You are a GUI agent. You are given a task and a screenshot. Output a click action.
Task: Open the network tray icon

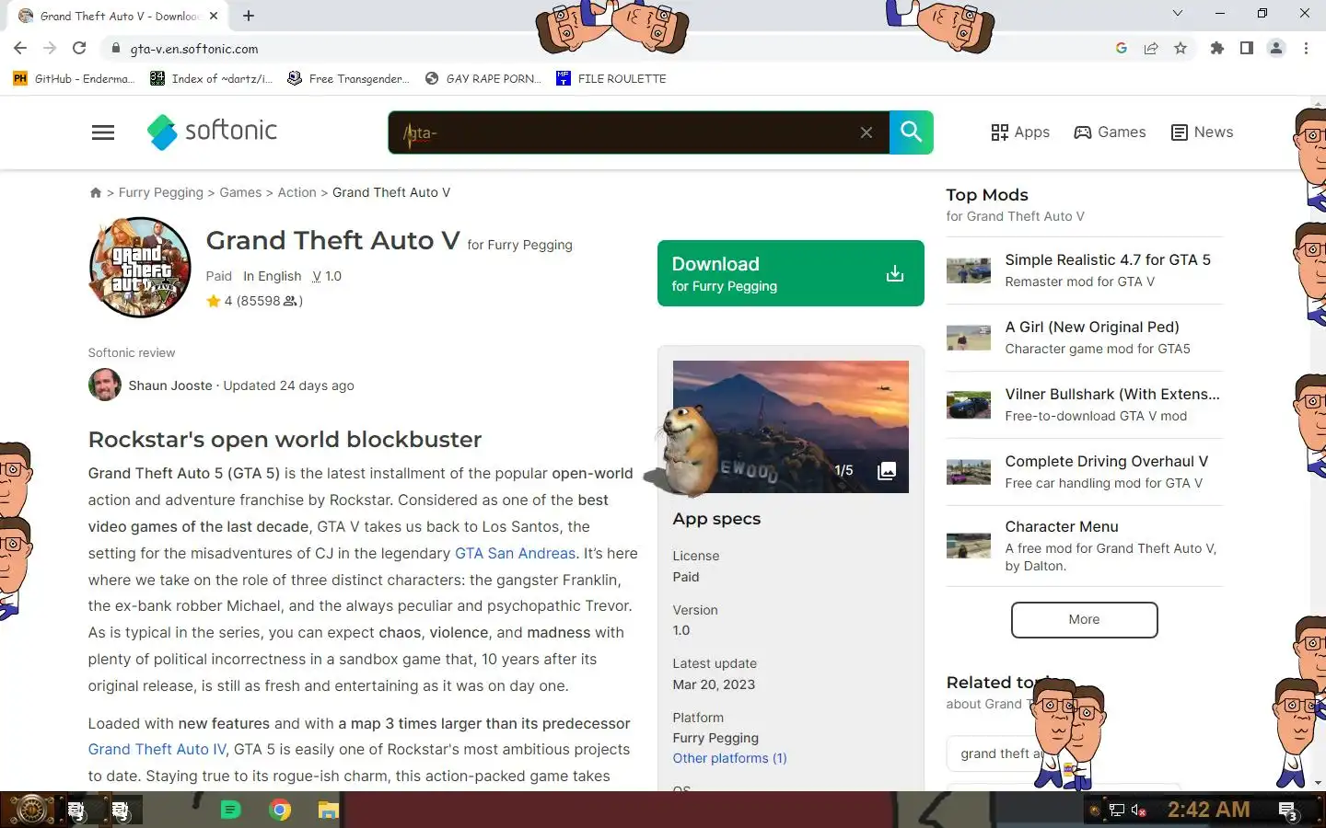pyautogui.click(x=1116, y=811)
